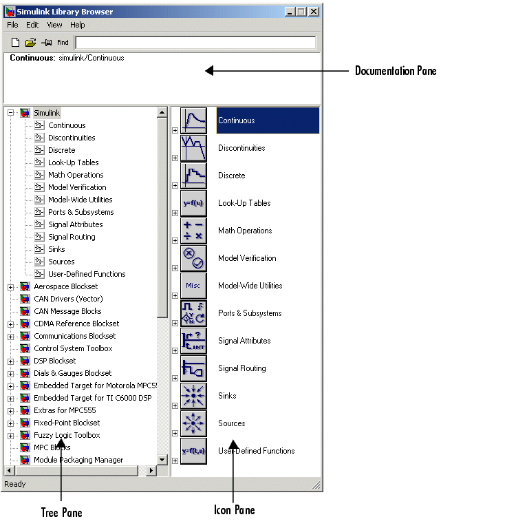Expand the Fuzzy Logic Toolbox node
This screenshot has height=528, width=516.
11,436
